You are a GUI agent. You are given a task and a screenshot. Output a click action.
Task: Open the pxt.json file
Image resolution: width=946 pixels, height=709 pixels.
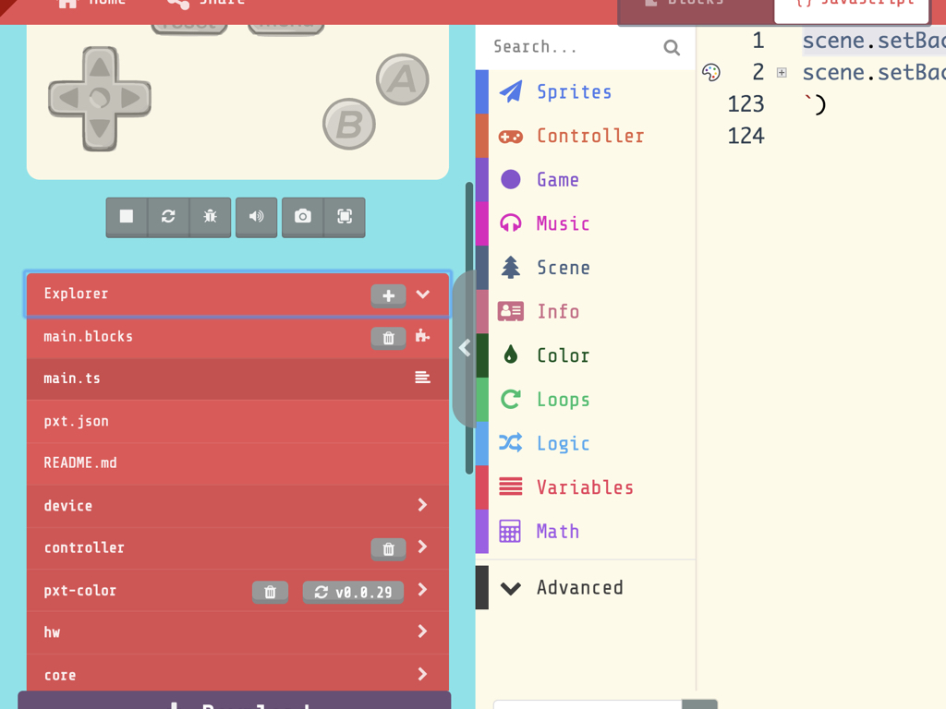point(237,421)
